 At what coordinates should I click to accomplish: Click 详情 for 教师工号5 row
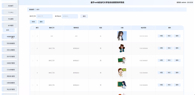[161, 85]
